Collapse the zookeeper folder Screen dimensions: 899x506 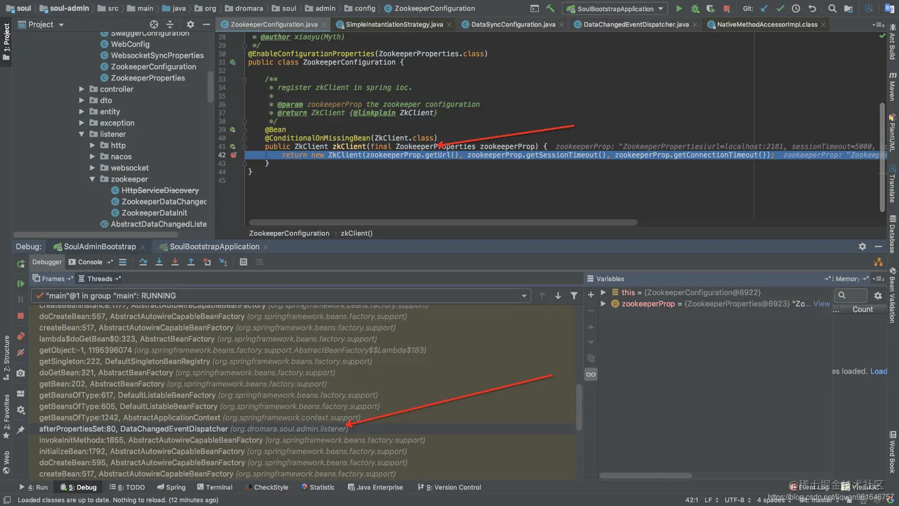point(93,179)
